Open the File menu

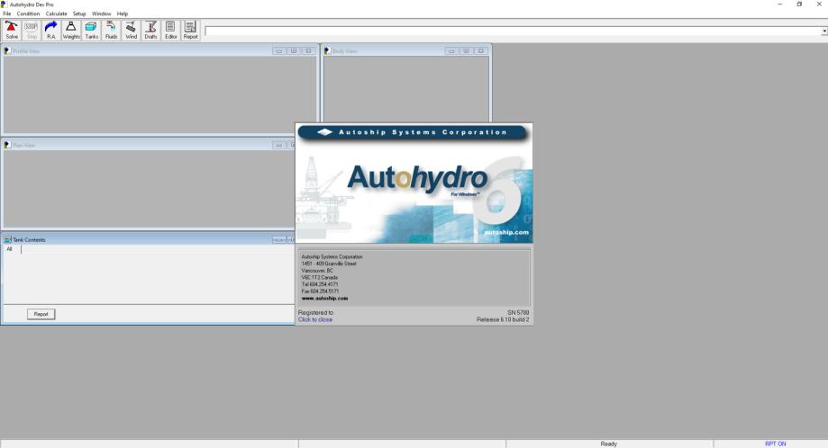pos(7,13)
